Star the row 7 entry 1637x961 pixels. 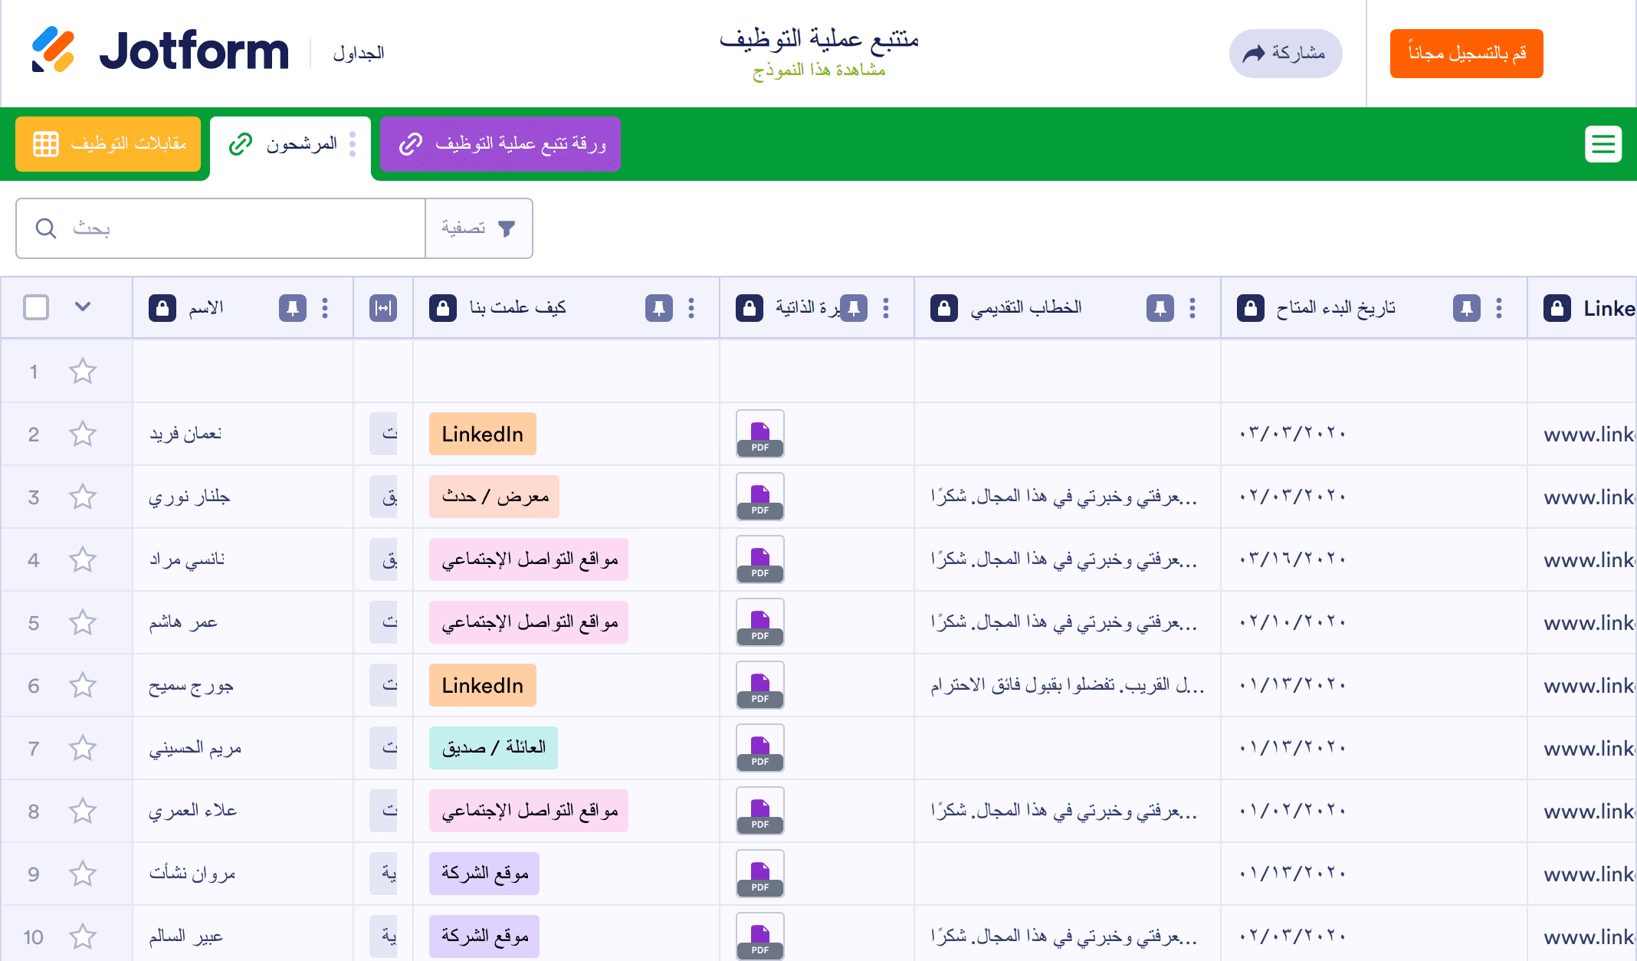click(x=83, y=749)
